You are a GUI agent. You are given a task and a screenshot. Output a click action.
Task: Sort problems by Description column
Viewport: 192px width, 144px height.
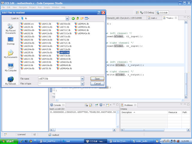(x=144, y=112)
